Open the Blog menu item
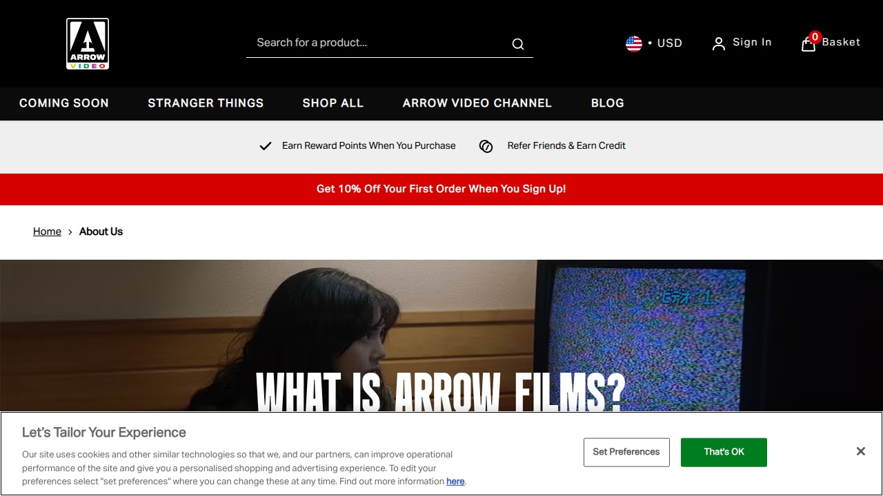This screenshot has width=883, height=496. pyautogui.click(x=608, y=103)
